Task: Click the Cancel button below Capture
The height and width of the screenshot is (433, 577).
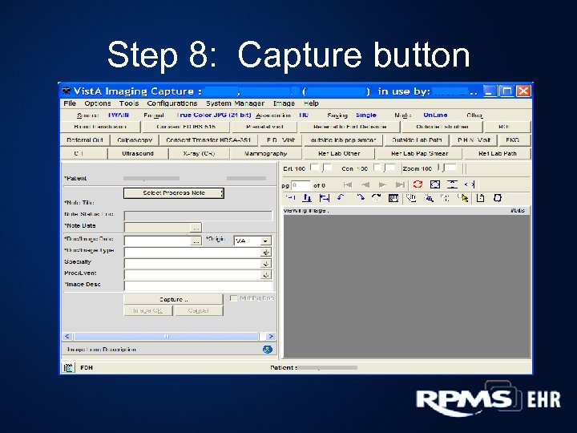Action: pos(199,311)
